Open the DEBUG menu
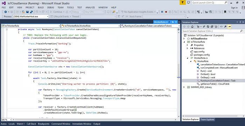Viewport: 245px width, 126px height. [x=50, y=7]
